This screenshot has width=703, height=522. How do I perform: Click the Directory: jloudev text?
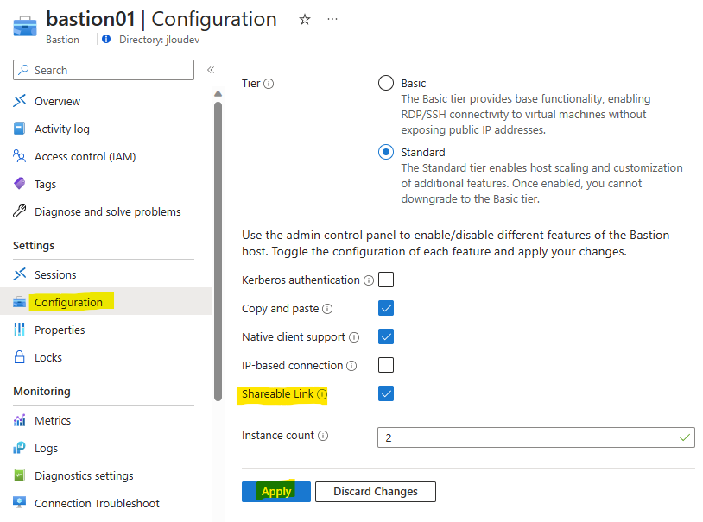tap(159, 40)
